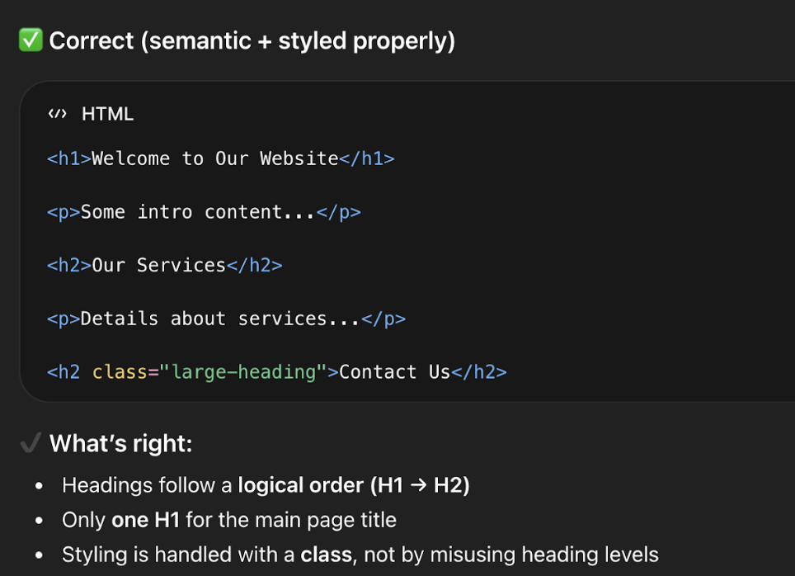
Task: Click the gray checkmark beside What's right
Action: point(31,443)
